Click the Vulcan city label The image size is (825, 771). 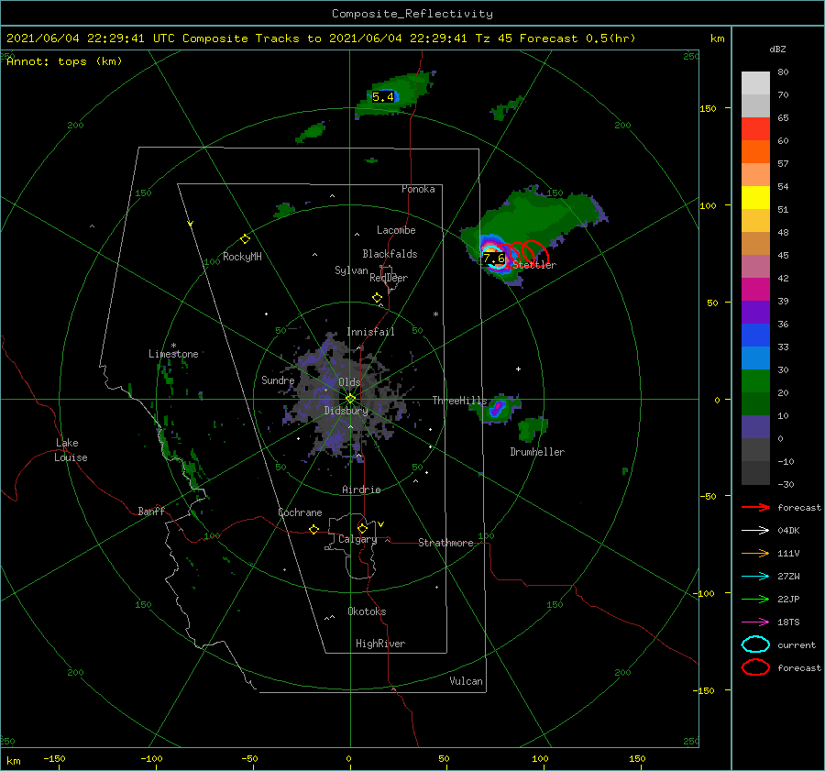(466, 681)
